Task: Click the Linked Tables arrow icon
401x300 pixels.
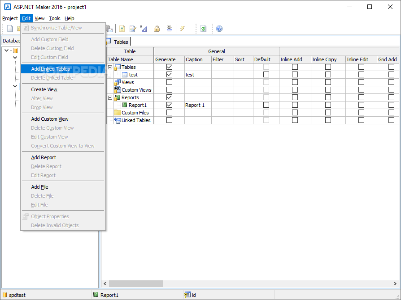Action: 118,120
